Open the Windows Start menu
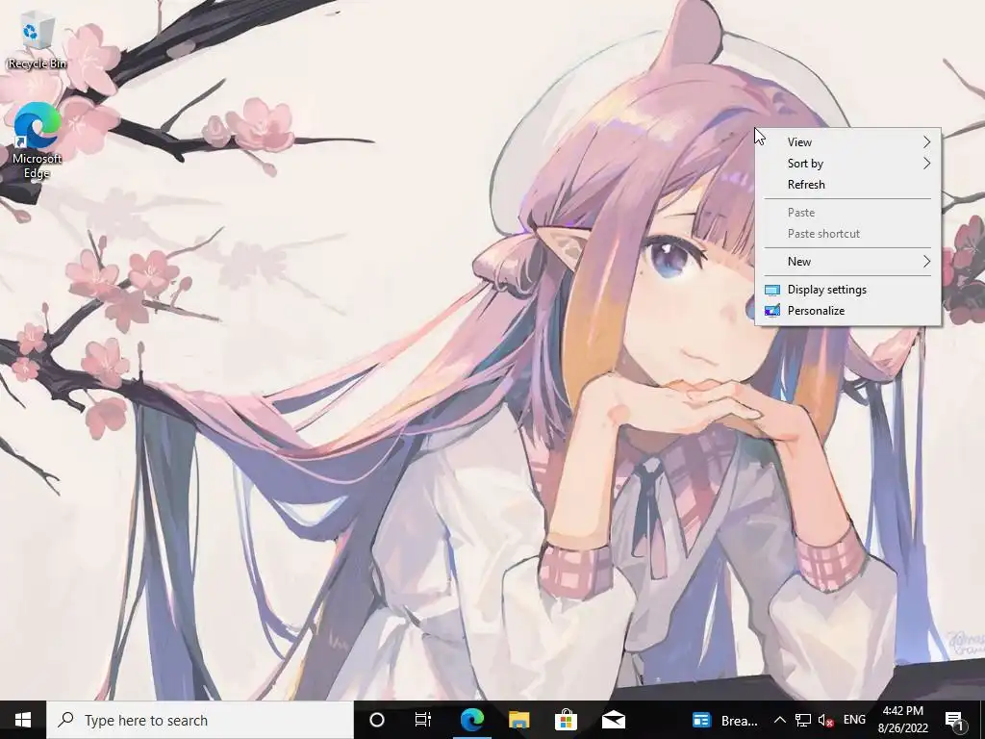 click(x=23, y=720)
